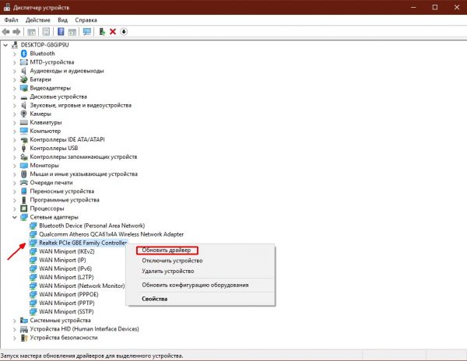Image resolution: width=467 pixels, height=361 pixels.
Task: Select WAN Miniport (PPPOE)
Action: coord(68,295)
